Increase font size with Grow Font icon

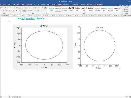click(6, 8)
